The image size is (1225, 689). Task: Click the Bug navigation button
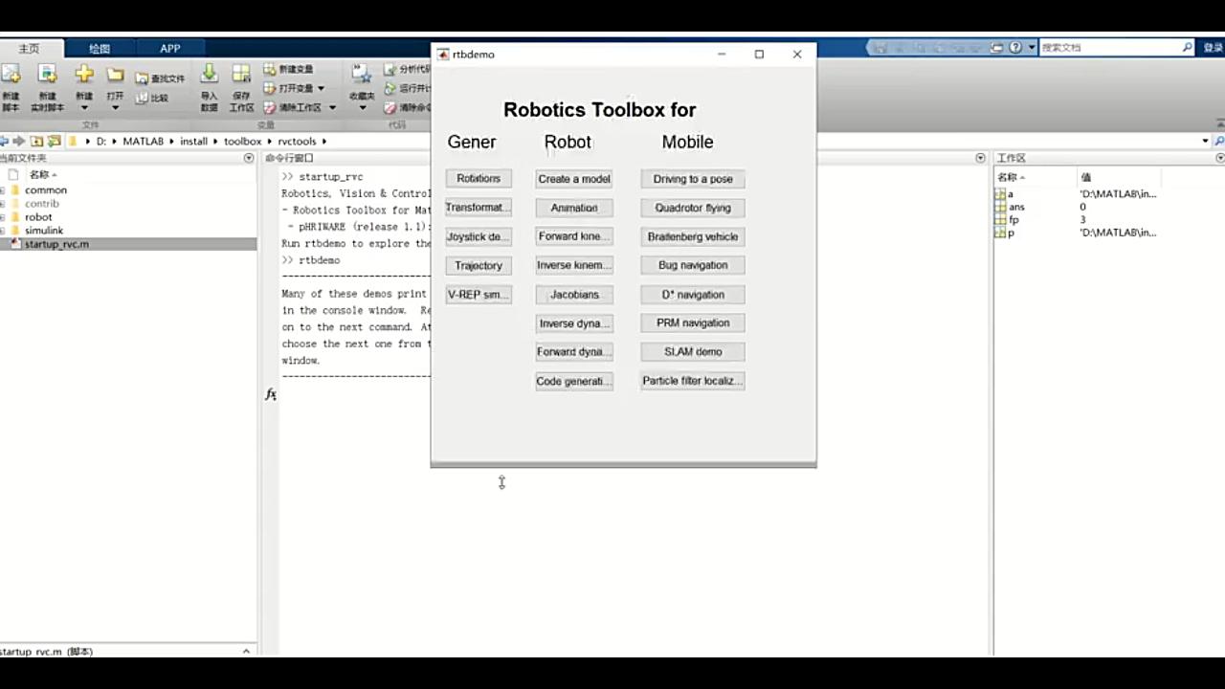click(x=693, y=265)
